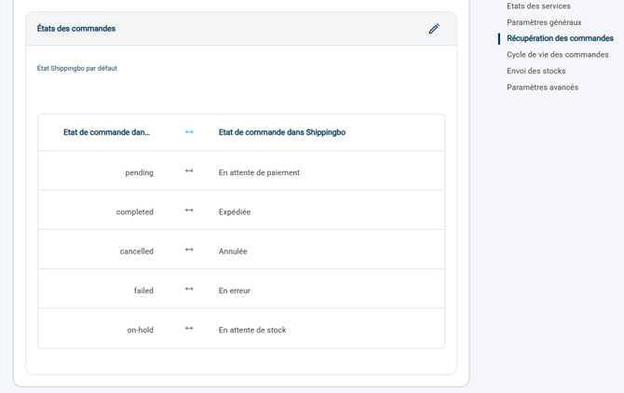Select the 'En attente de paiement' state
Screen dimensions: 624x393
tap(259, 172)
